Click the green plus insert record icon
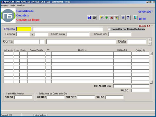The height and width of the screenshot is (117, 156). (x=107, y=18)
